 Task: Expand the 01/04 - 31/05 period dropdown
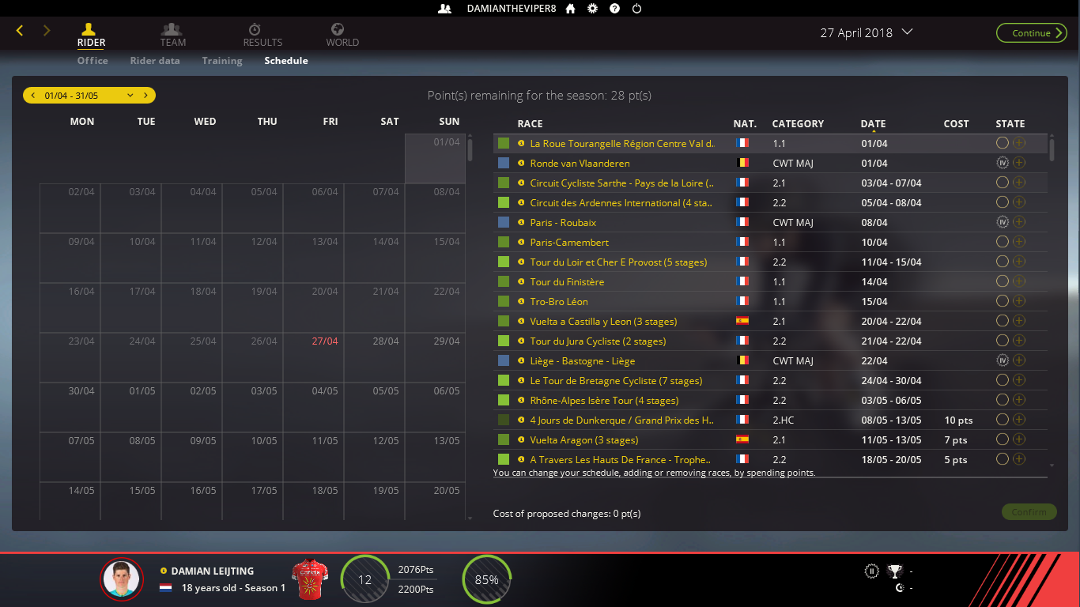[x=130, y=96]
